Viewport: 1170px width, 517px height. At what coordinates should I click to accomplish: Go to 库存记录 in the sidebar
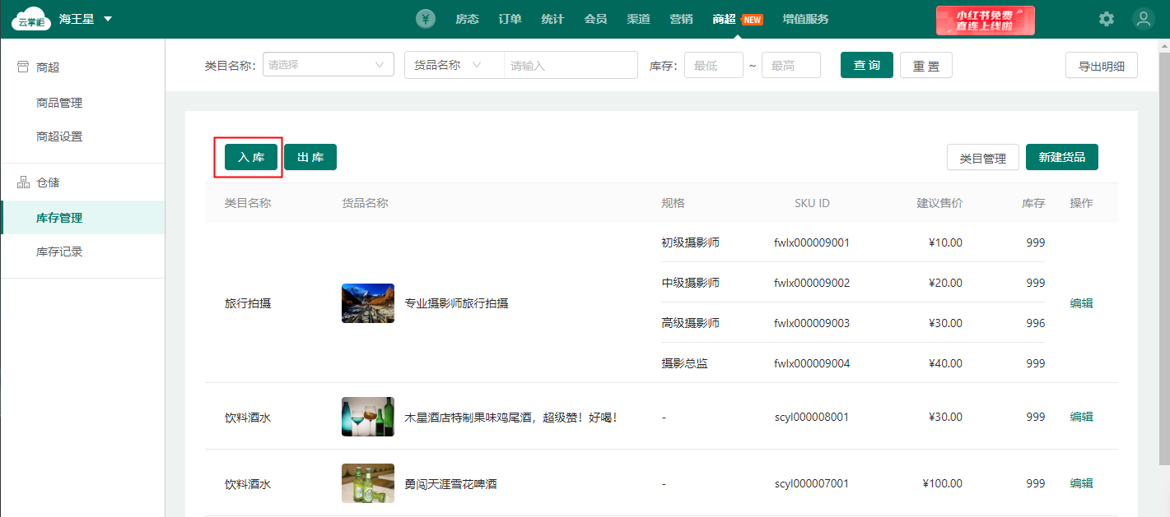[59, 252]
